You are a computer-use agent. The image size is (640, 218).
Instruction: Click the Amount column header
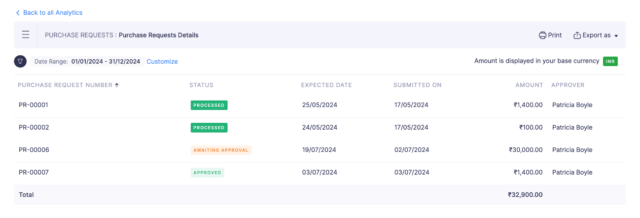tap(530, 85)
